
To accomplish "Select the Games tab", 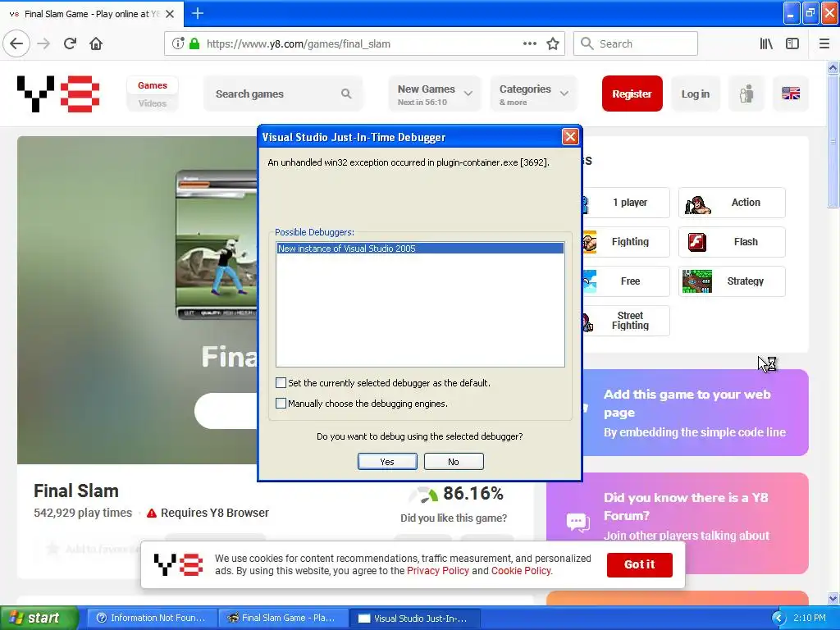I will coord(152,85).
